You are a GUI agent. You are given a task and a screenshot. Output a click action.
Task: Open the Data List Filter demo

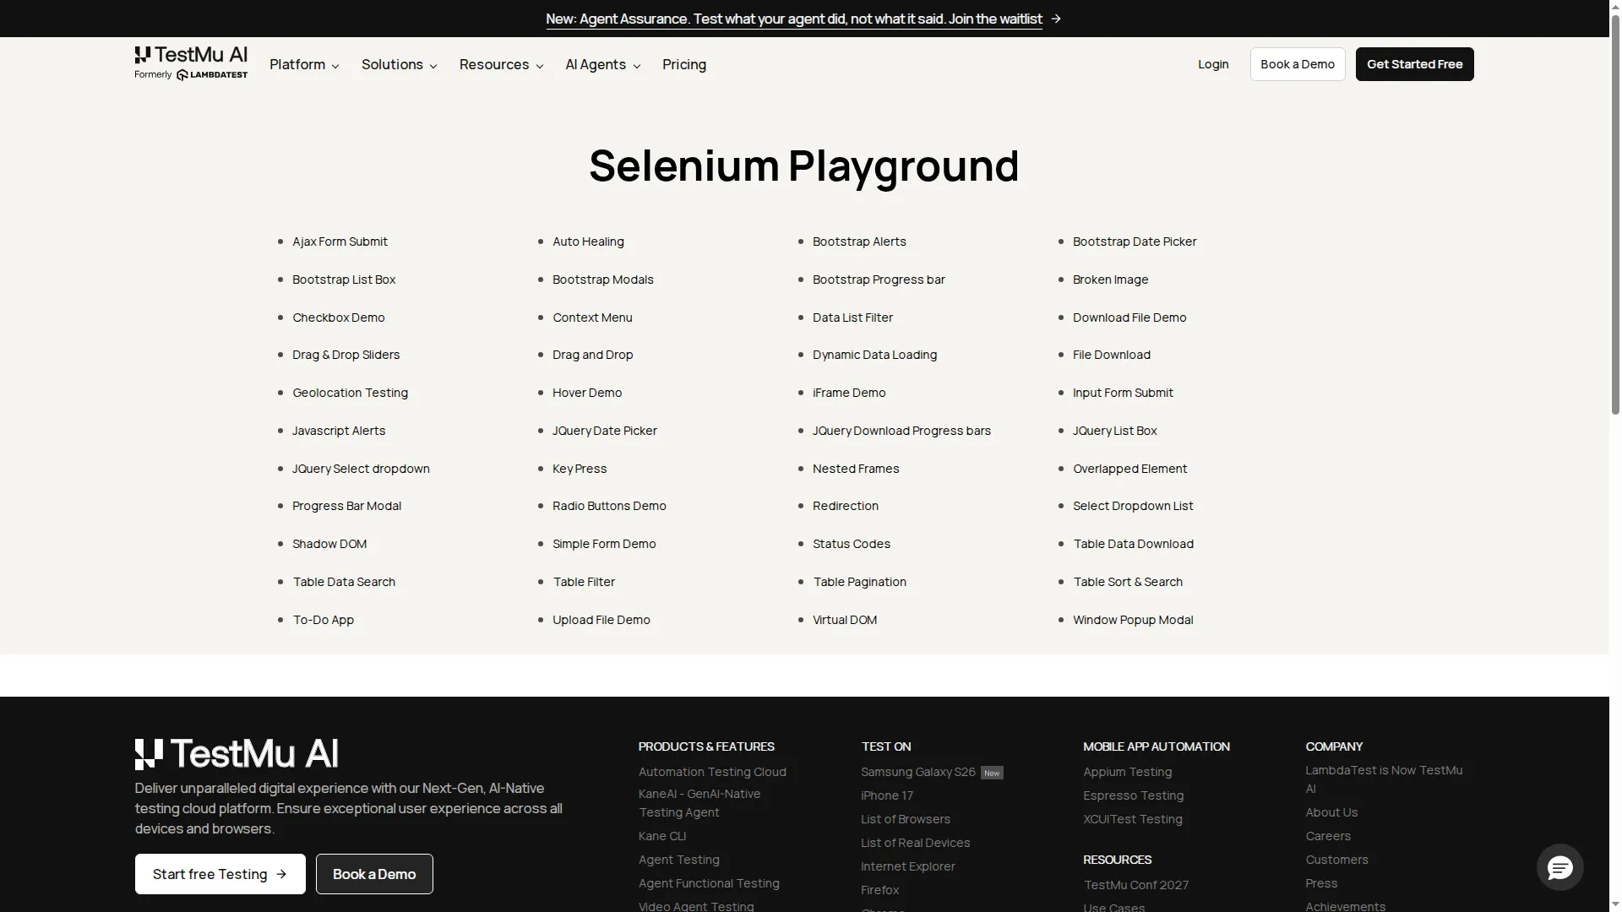tap(852, 318)
